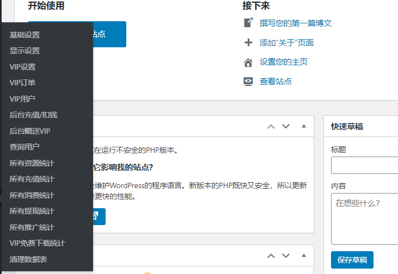The width and height of the screenshot is (398, 274).
Task: Click the large blue button ending in 站点
Action: 109,34
